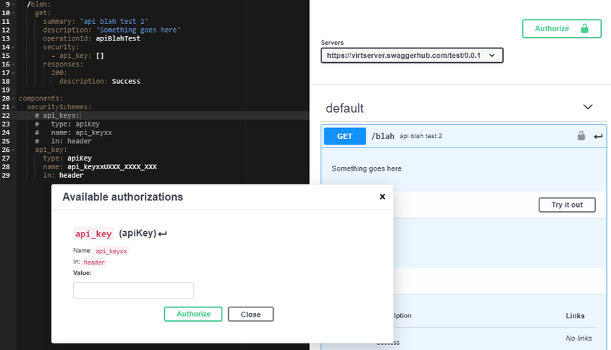
Task: Click the green Authorize button above the Servers list
Action: point(561,29)
